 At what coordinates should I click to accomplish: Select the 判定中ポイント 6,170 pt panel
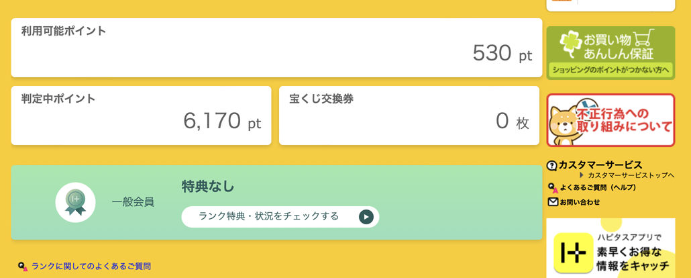(x=141, y=115)
